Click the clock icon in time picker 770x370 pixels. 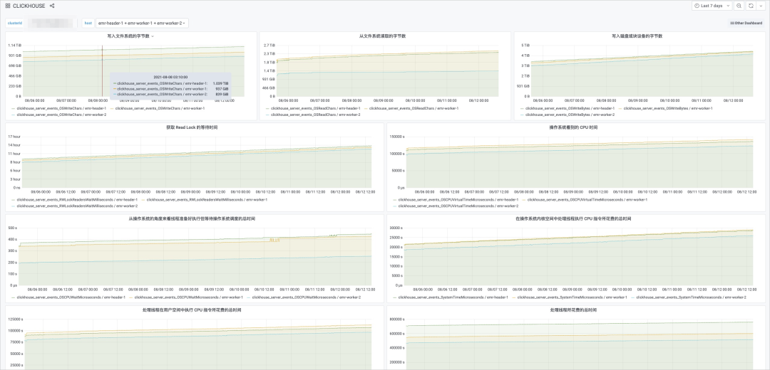point(697,6)
